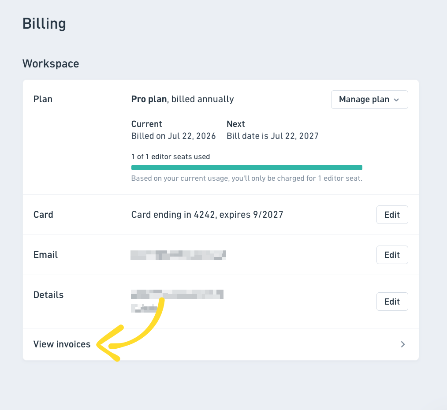The width and height of the screenshot is (447, 410).
Task: Edit the billing details
Action: pyautogui.click(x=392, y=302)
